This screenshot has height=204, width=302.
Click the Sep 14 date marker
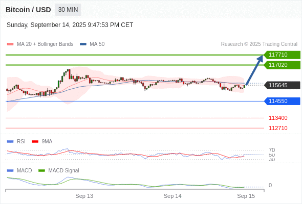pyautogui.click(x=172, y=196)
